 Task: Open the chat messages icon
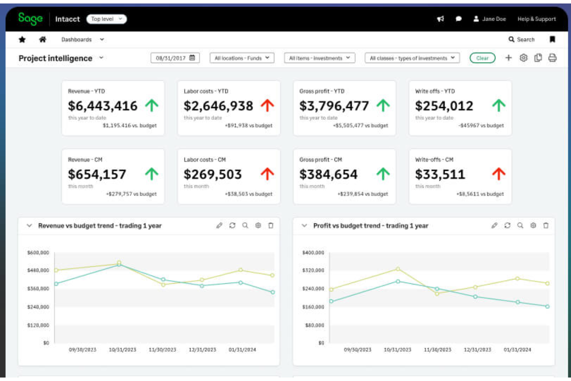(x=458, y=19)
